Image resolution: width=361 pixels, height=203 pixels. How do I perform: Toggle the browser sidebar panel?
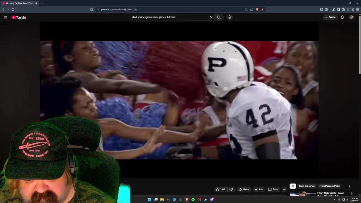click(338, 9)
